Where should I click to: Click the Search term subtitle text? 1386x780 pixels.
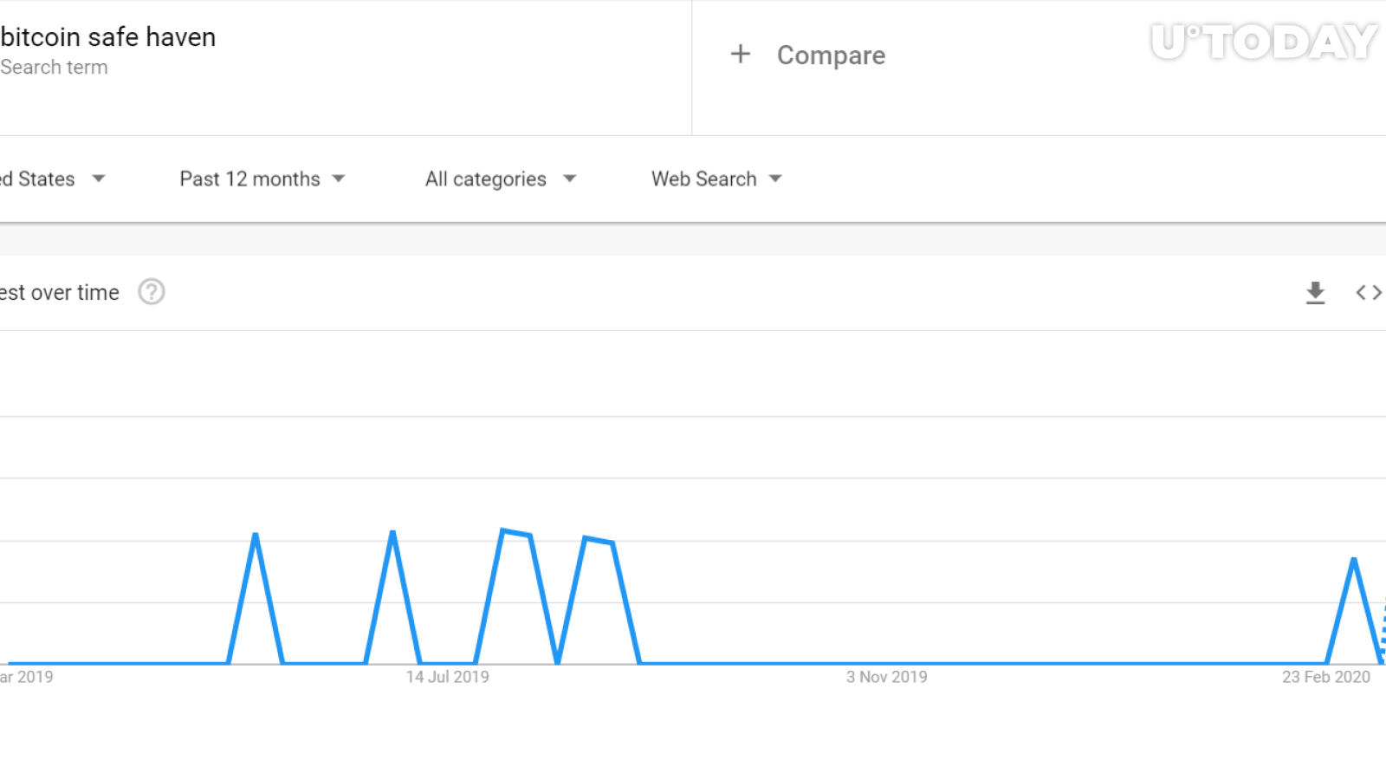55,68
